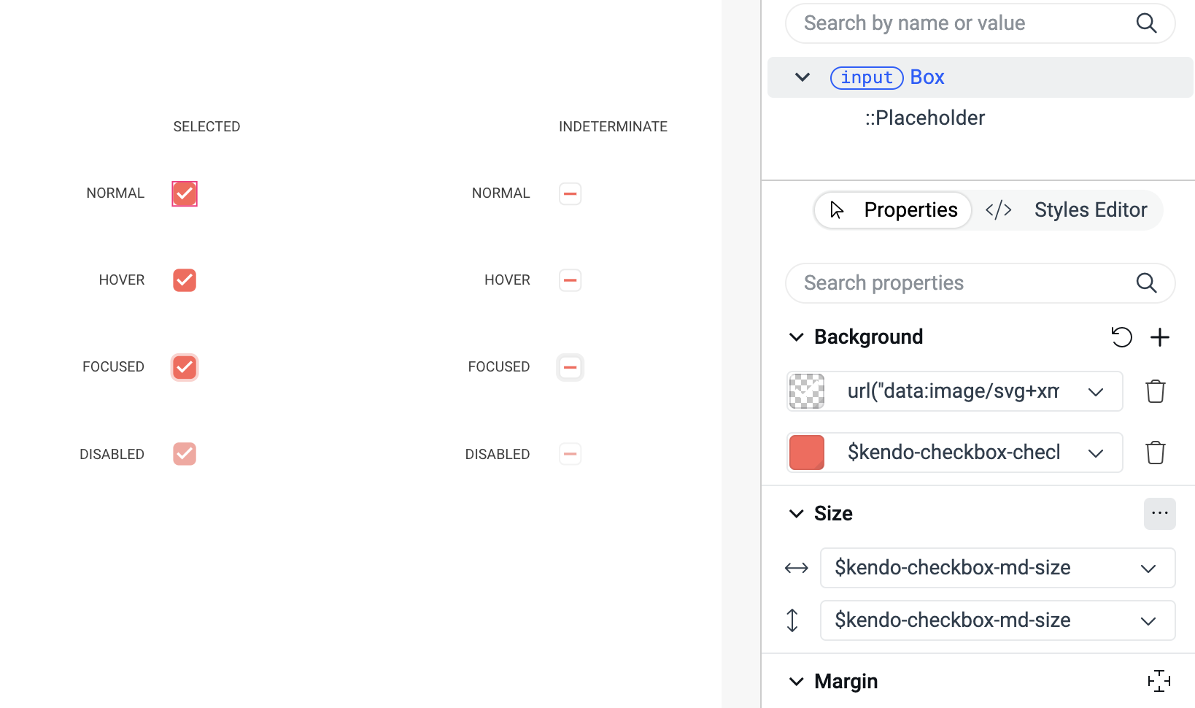Screen dimensions: 1195x708
Task: Add a new background layer with plus icon
Action: [x=1161, y=336]
